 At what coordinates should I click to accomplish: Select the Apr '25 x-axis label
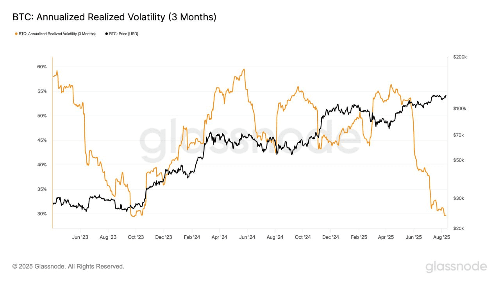(x=386, y=237)
